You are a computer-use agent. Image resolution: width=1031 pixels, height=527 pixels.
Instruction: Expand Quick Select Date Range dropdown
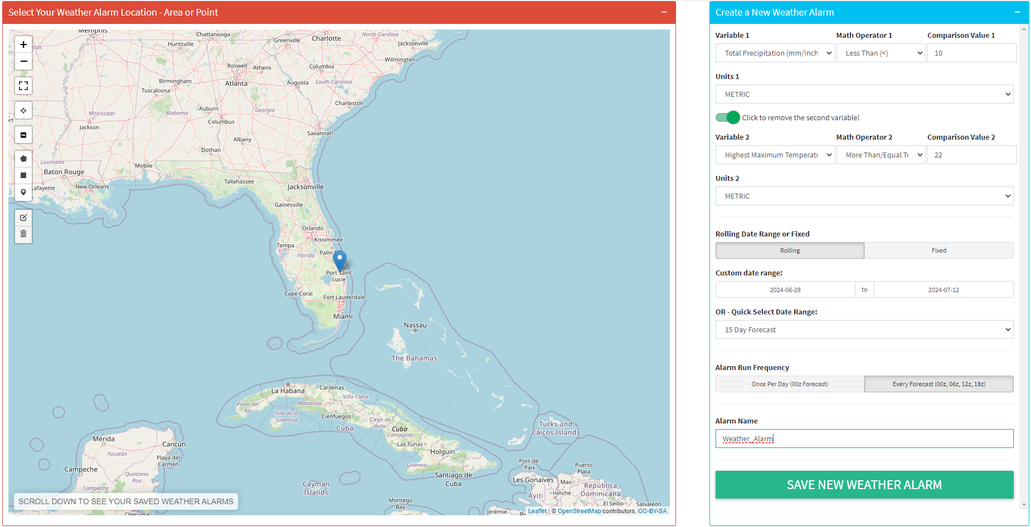point(864,329)
